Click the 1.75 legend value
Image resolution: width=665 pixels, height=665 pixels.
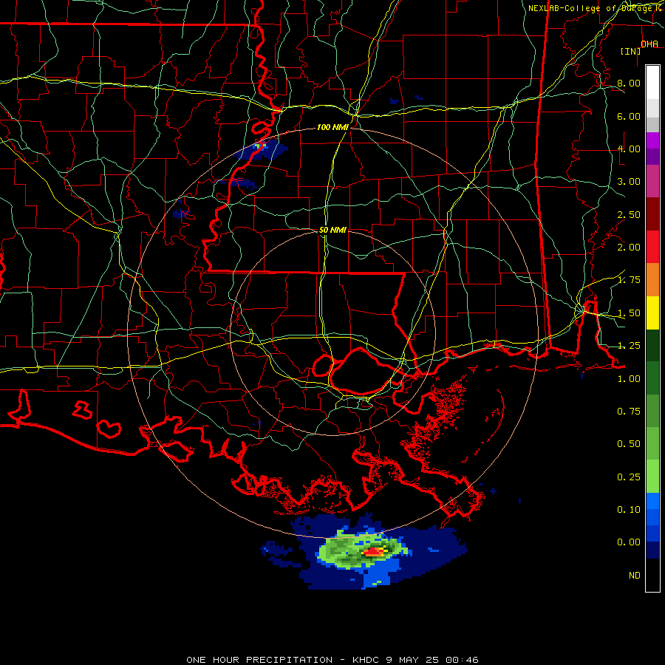tap(629, 280)
